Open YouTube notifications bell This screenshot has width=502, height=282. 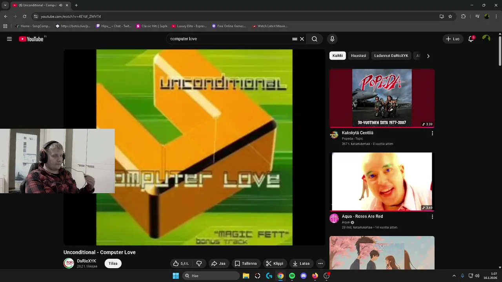click(471, 39)
